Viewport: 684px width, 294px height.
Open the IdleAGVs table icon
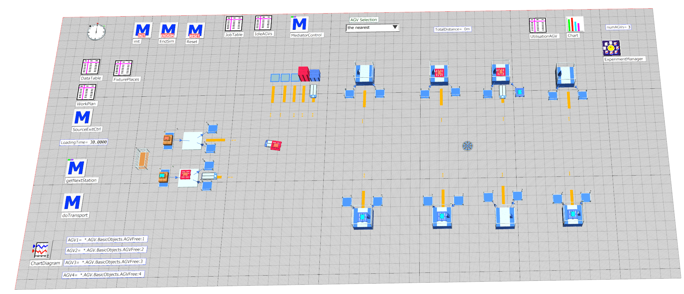pyautogui.click(x=263, y=23)
